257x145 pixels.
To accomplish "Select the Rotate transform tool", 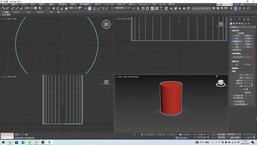I will (x=58, y=8).
